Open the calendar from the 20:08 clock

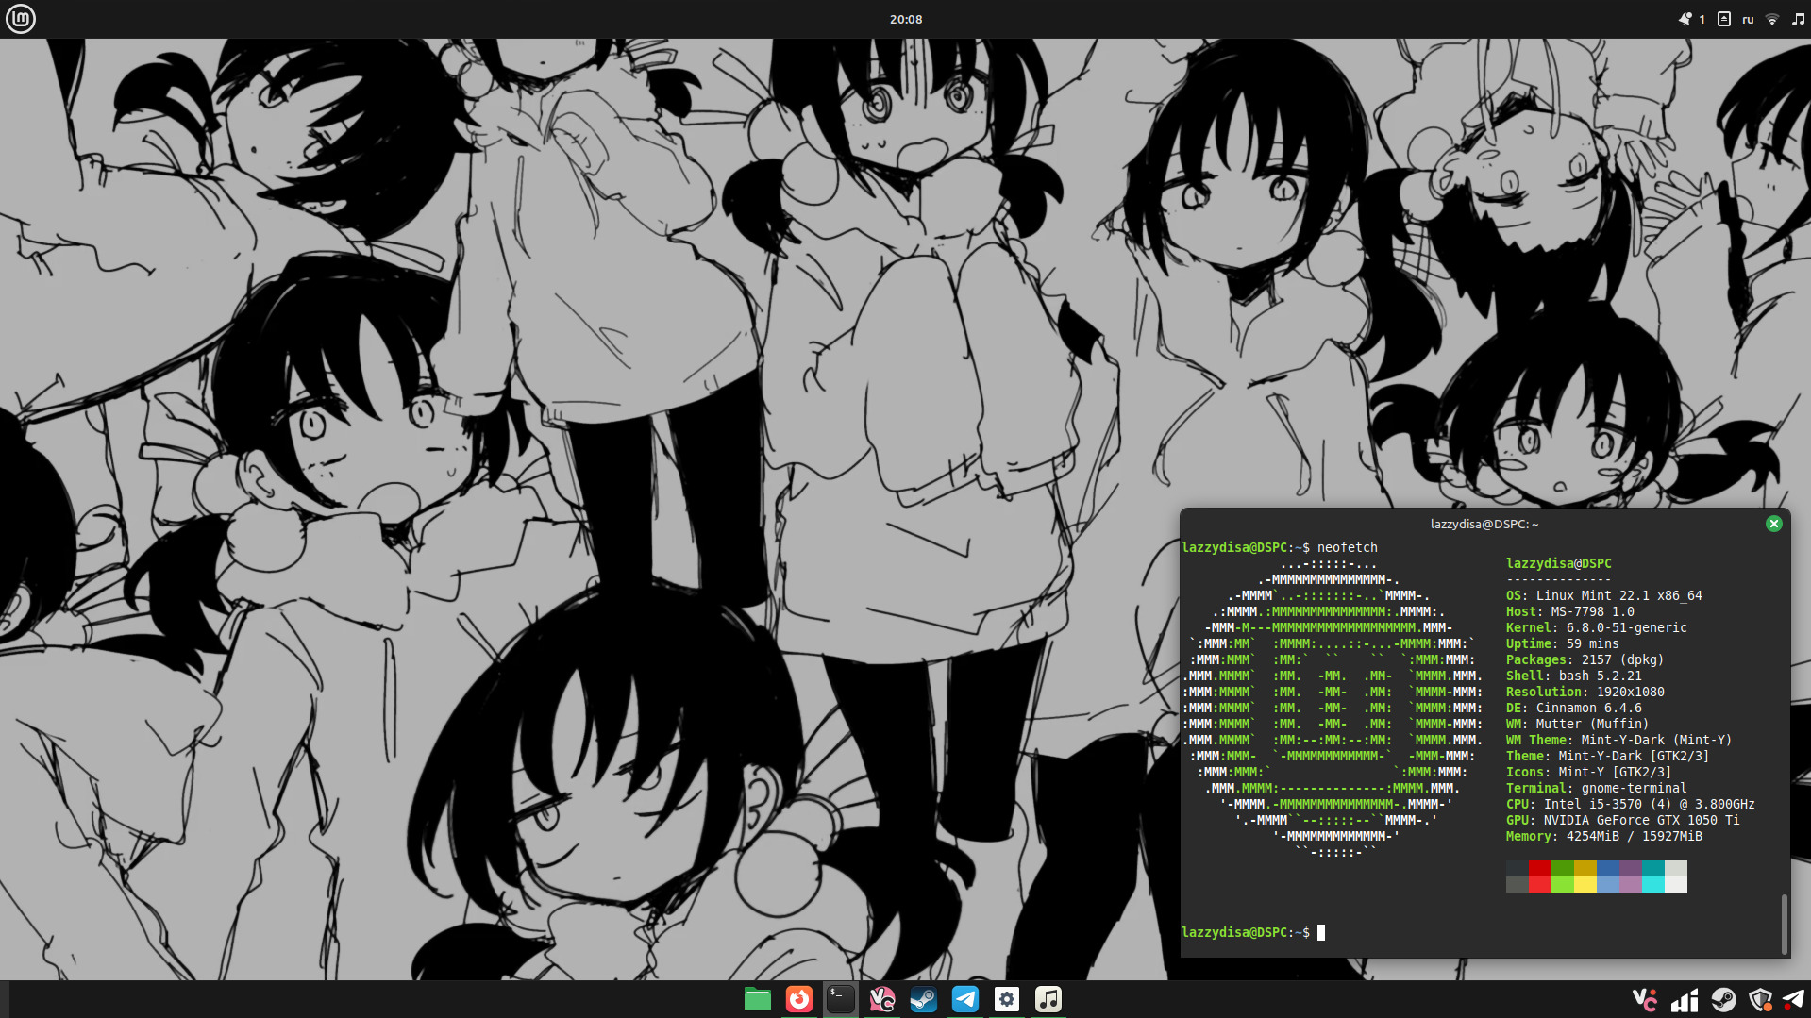[x=905, y=19]
